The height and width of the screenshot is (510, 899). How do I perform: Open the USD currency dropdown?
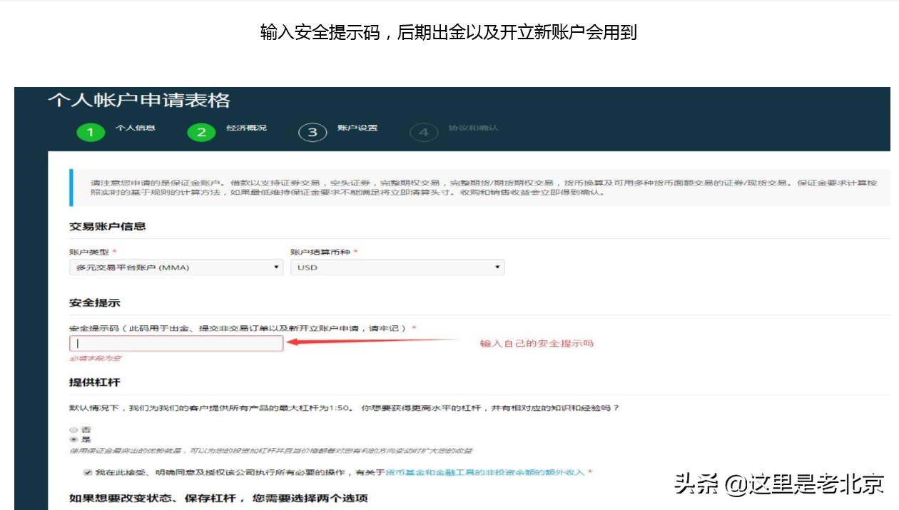pos(396,267)
